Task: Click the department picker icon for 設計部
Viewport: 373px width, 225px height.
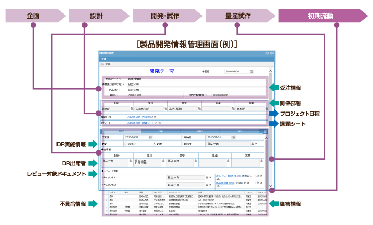Action: click(131, 109)
